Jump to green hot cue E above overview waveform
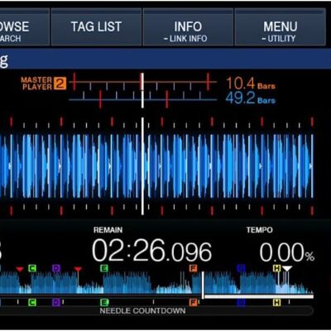 [104, 268]
